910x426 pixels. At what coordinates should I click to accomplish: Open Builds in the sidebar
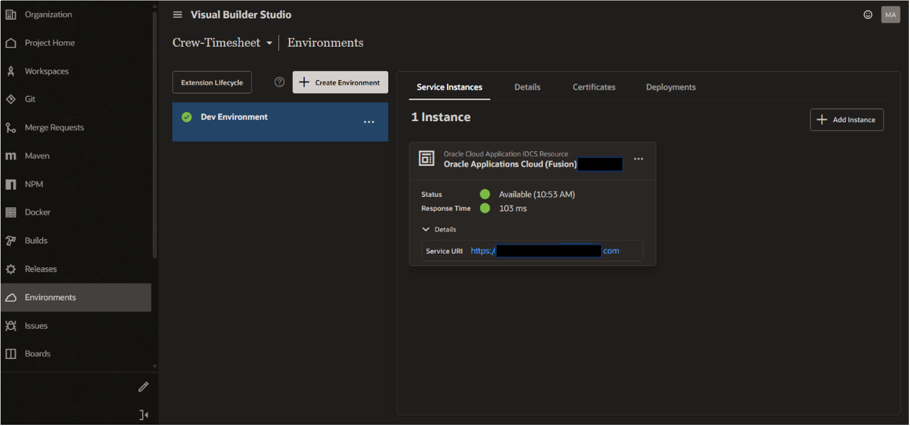pos(36,241)
